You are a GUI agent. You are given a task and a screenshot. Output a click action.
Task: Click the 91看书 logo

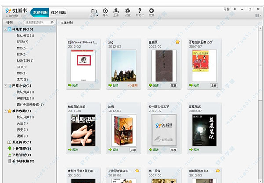click(x=16, y=11)
